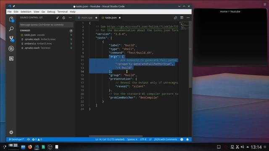
Task: Split the editor with the split icon
Action: [182, 18]
